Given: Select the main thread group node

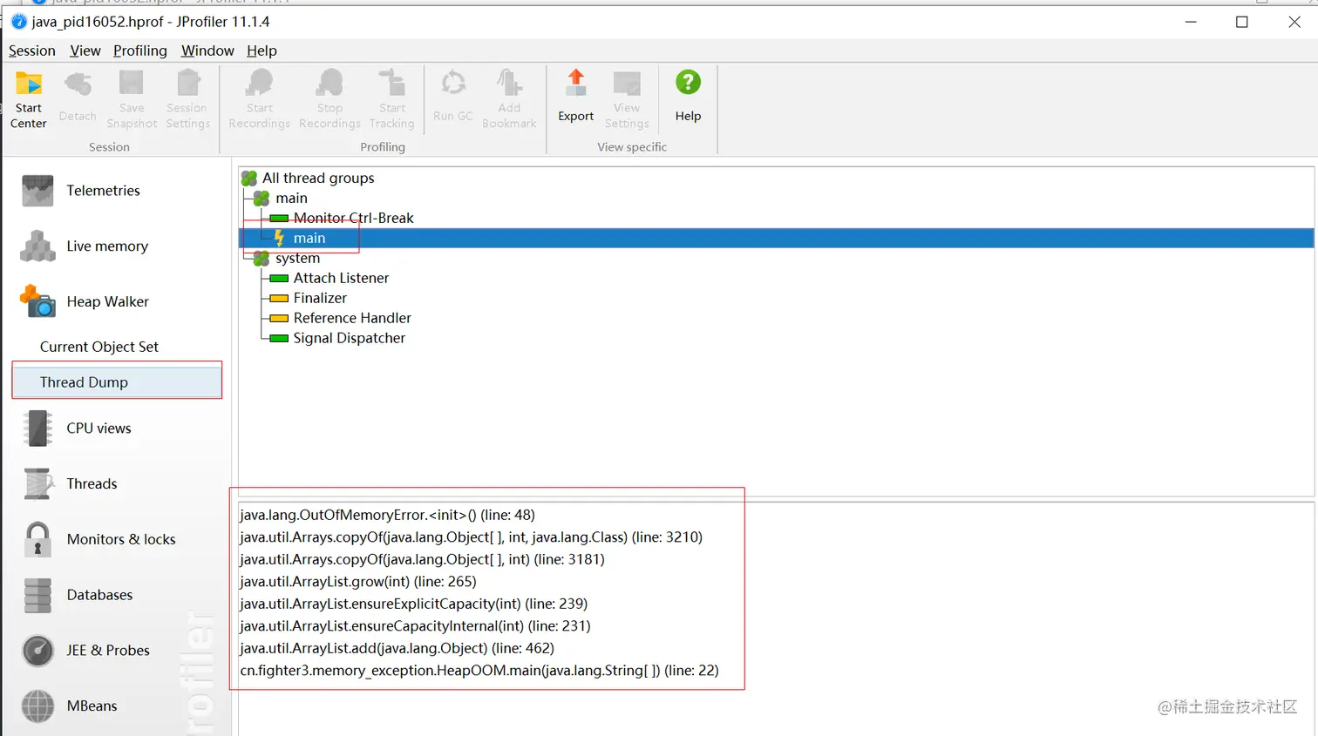Looking at the screenshot, I should (291, 198).
